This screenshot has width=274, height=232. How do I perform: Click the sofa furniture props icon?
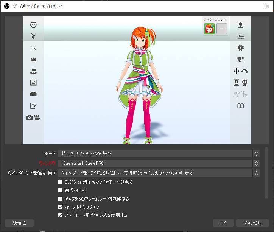33,94
